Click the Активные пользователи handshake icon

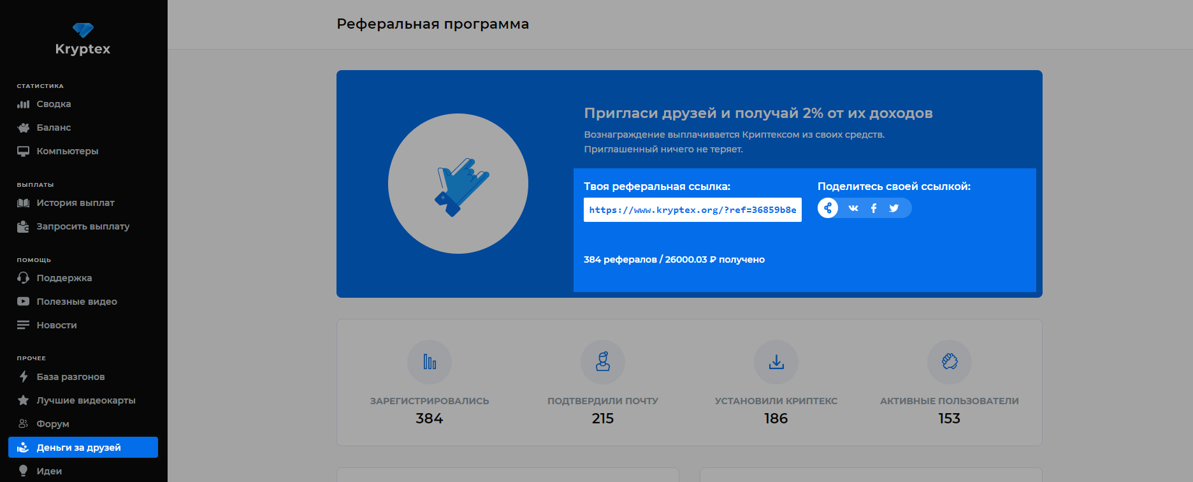tap(950, 362)
